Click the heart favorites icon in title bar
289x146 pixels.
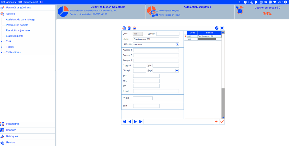click(275, 2)
